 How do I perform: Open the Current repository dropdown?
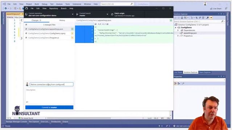point(49,14)
